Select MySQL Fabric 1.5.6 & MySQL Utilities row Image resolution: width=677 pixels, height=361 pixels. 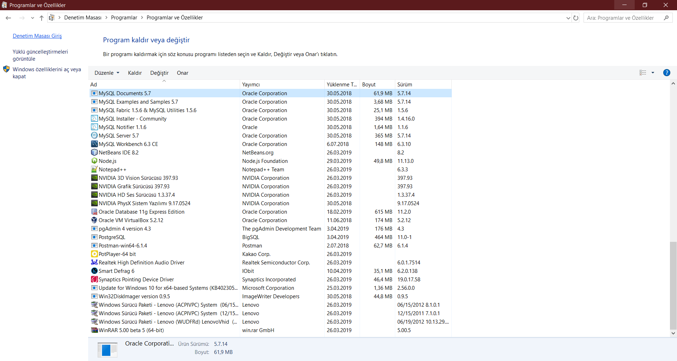pos(270,110)
